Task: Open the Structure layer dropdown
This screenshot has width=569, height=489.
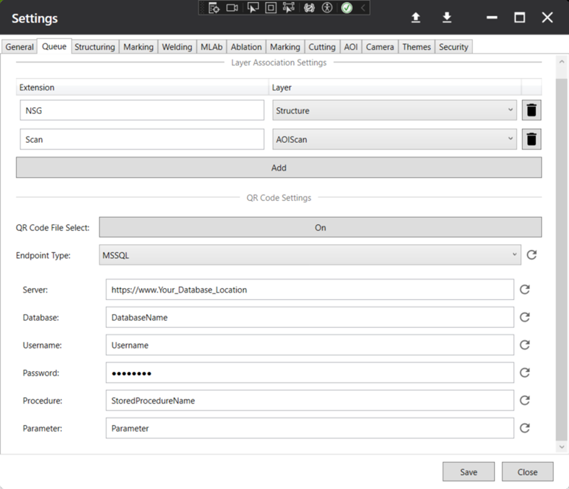Action: (395, 110)
